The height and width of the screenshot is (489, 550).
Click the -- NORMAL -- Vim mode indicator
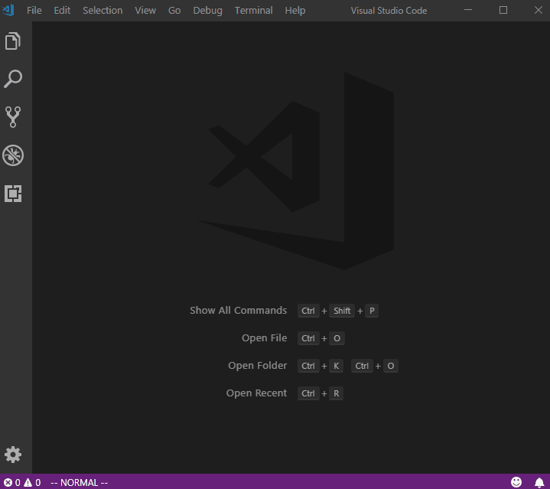tap(80, 483)
